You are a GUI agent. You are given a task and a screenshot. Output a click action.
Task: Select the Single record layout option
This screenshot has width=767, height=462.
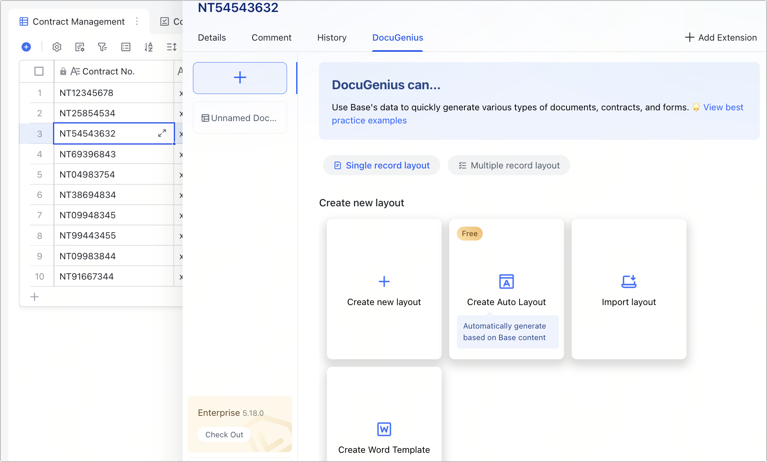(x=381, y=165)
